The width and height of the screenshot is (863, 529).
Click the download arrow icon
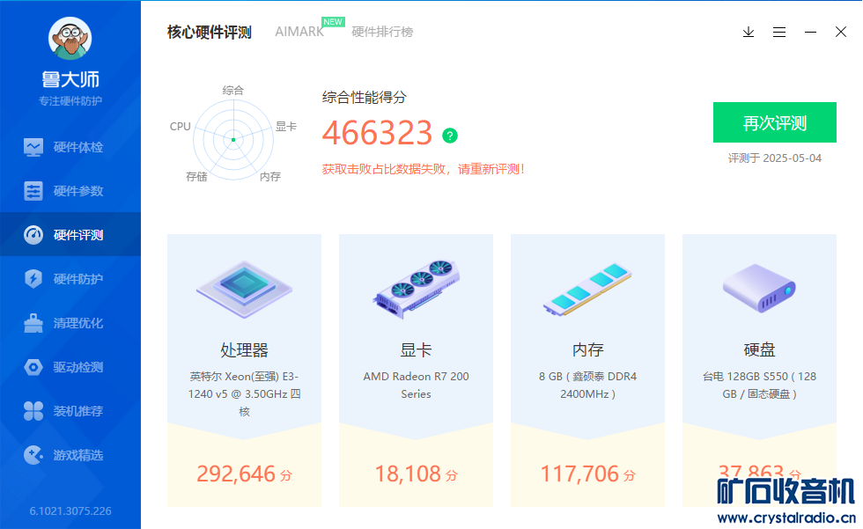749,32
